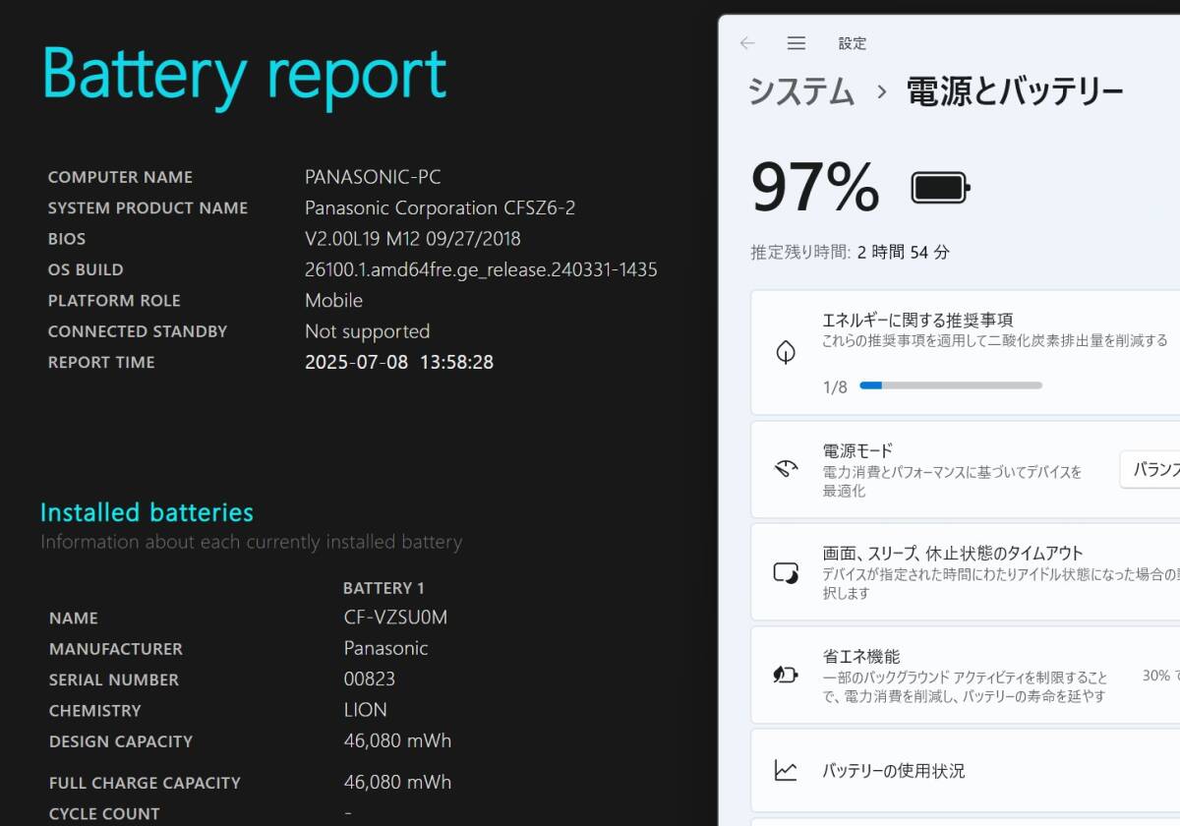The image size is (1180, 826).
Task: Click the serial number 00823
Action: [x=370, y=679]
